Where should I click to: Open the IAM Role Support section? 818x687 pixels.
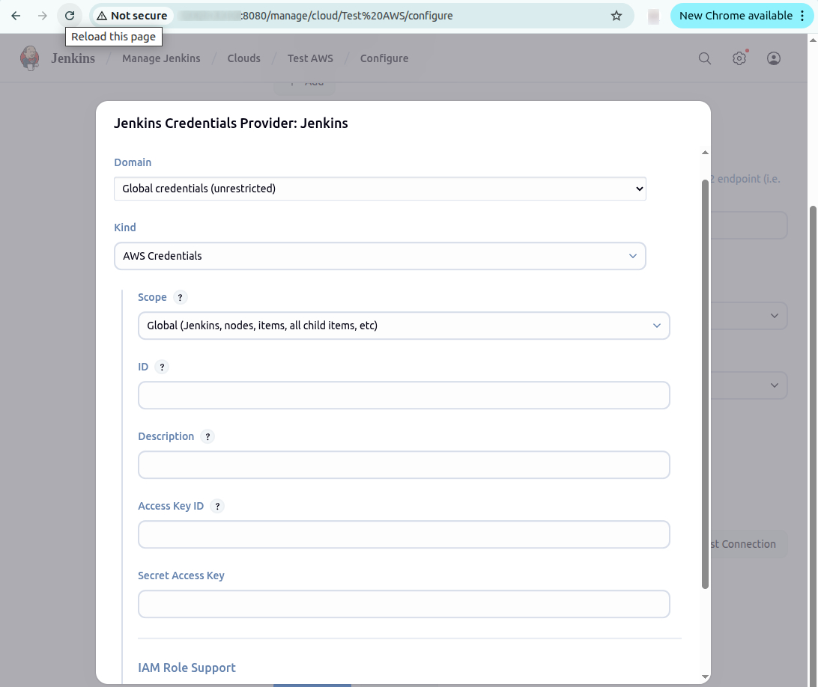(187, 668)
